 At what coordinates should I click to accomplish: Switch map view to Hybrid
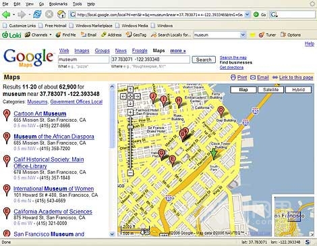tap(299, 90)
